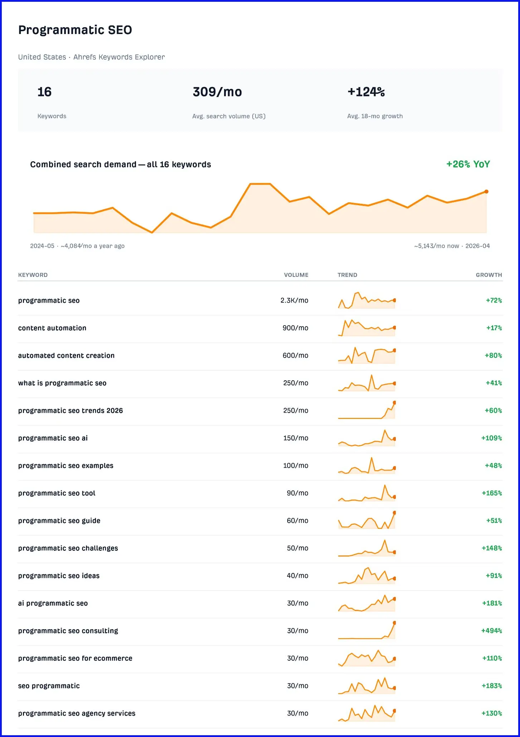This screenshot has height=737, width=520.
Task: Click '~4,084/mo a year ago' chart label
Action: click(x=93, y=246)
